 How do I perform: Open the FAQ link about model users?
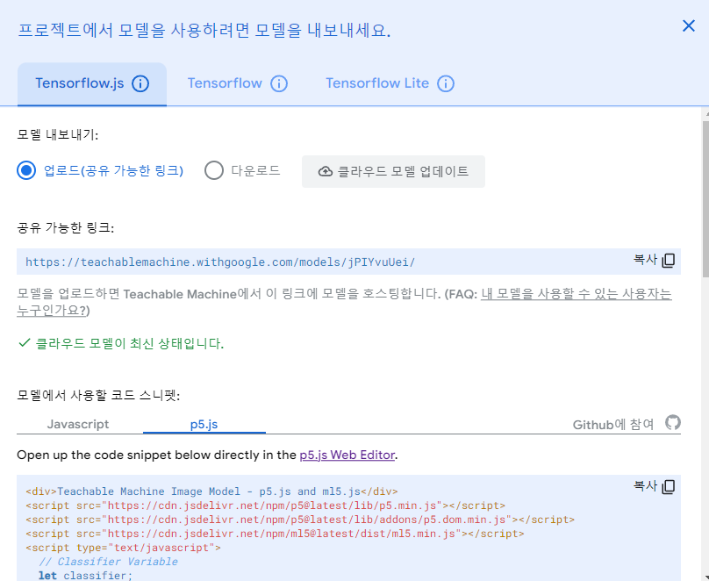pos(344,302)
